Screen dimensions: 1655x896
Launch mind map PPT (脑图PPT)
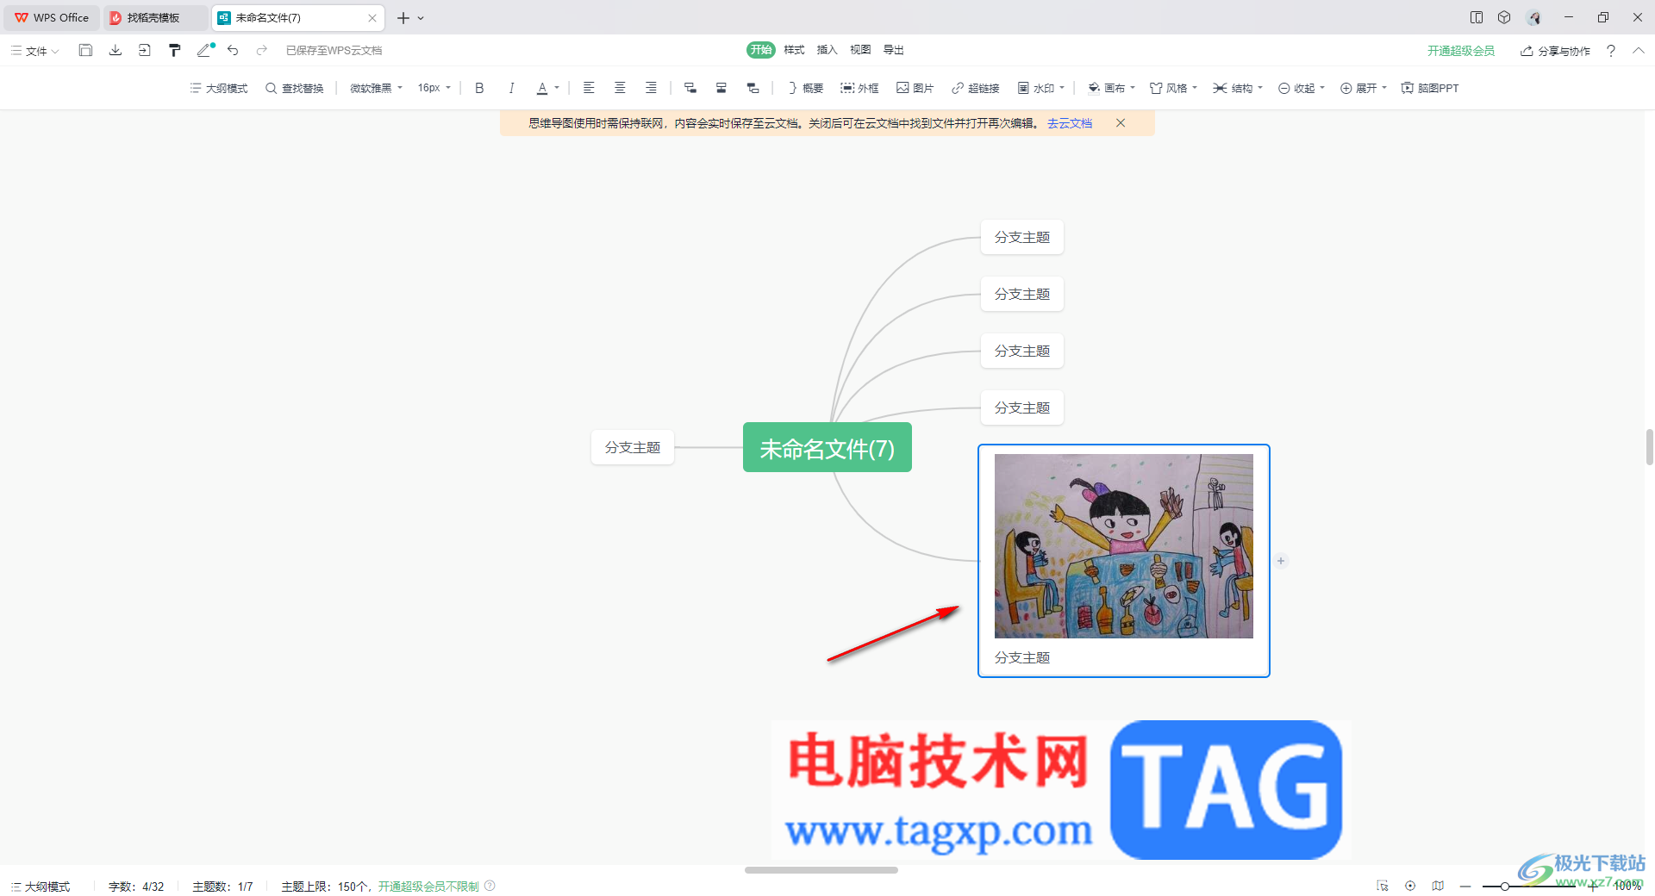point(1430,88)
